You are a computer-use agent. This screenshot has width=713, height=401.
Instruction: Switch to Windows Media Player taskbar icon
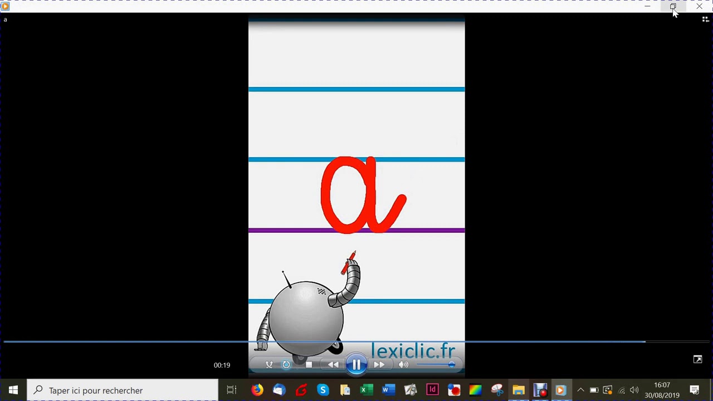[561, 390]
